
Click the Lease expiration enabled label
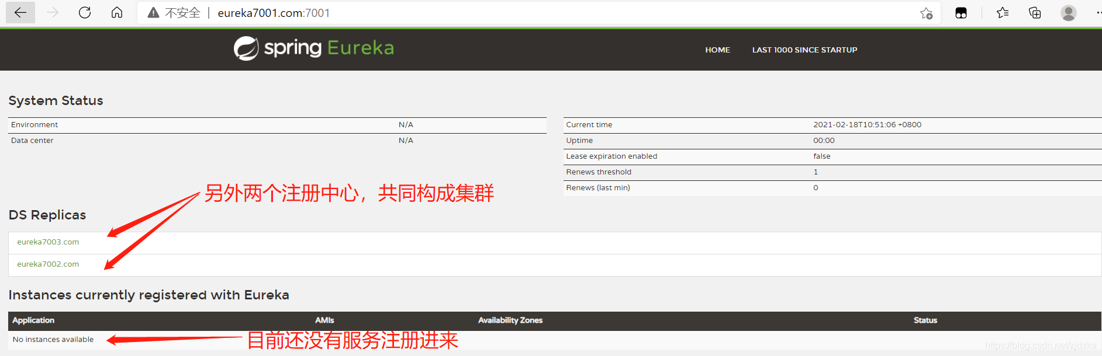pyautogui.click(x=612, y=156)
